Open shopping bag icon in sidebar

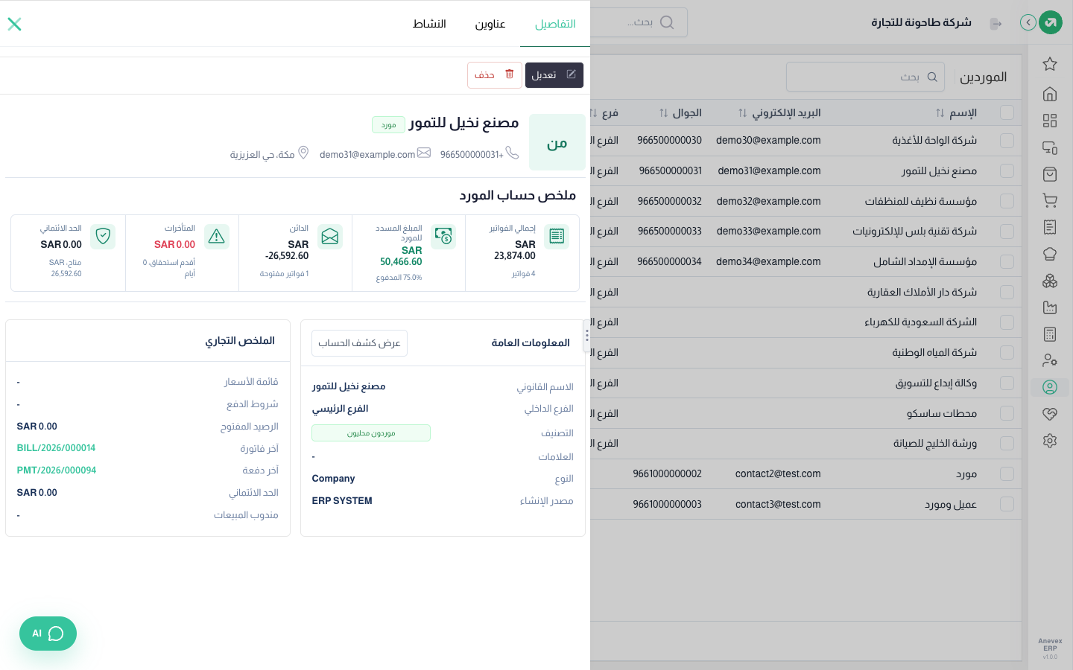click(1050, 174)
